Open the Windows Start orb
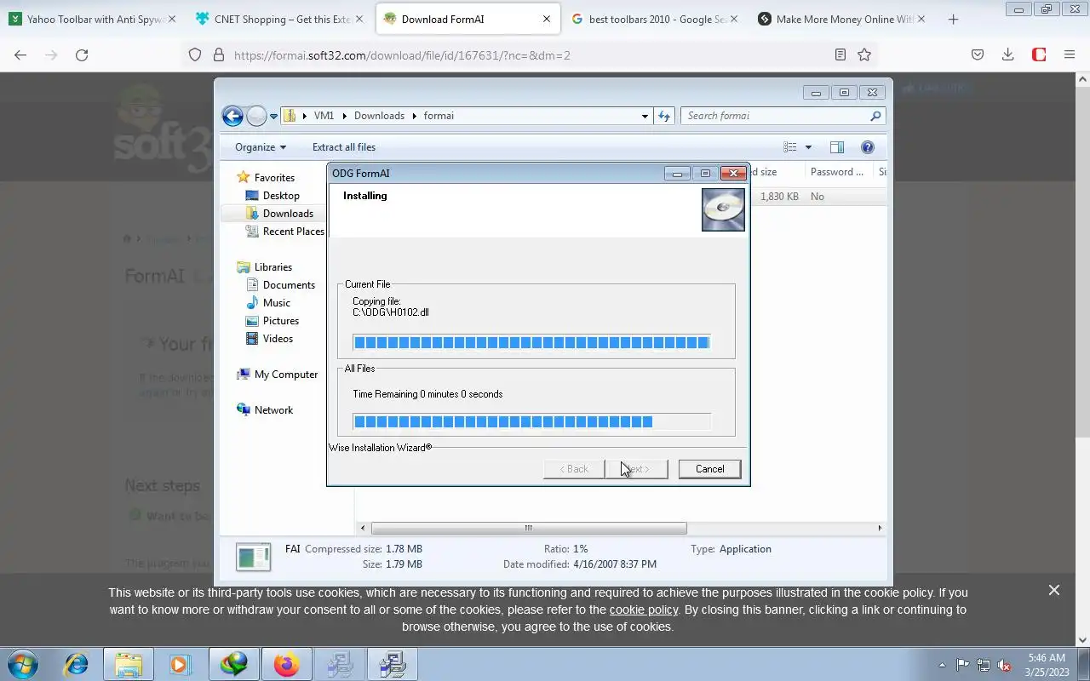1090x681 pixels. click(23, 664)
